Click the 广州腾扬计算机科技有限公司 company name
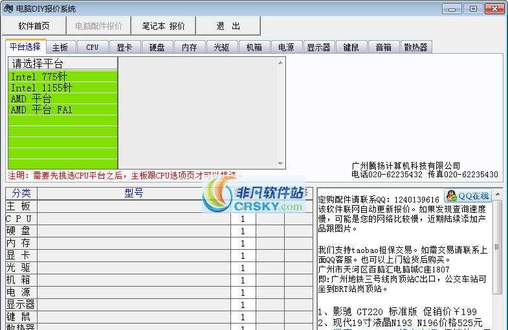 pyautogui.click(x=406, y=166)
